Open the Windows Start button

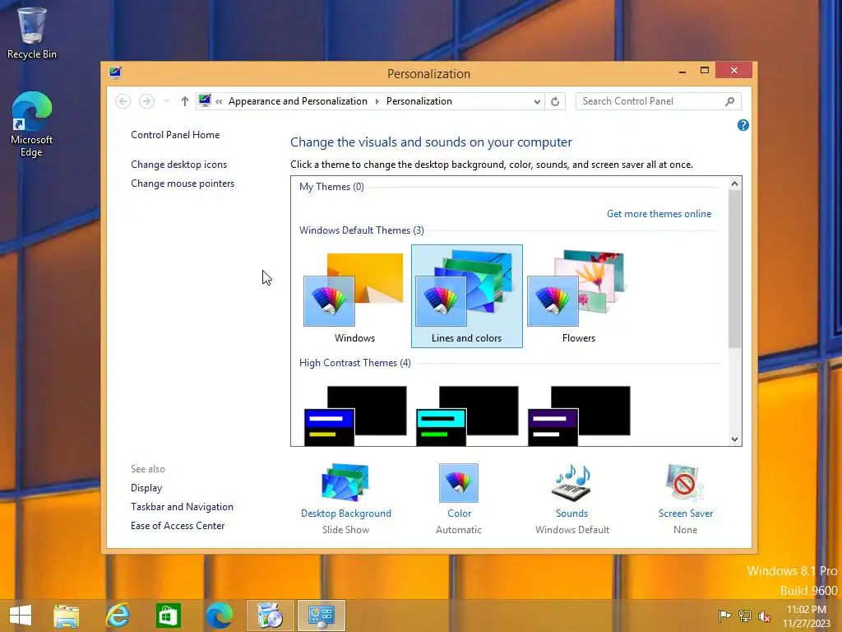(21, 616)
